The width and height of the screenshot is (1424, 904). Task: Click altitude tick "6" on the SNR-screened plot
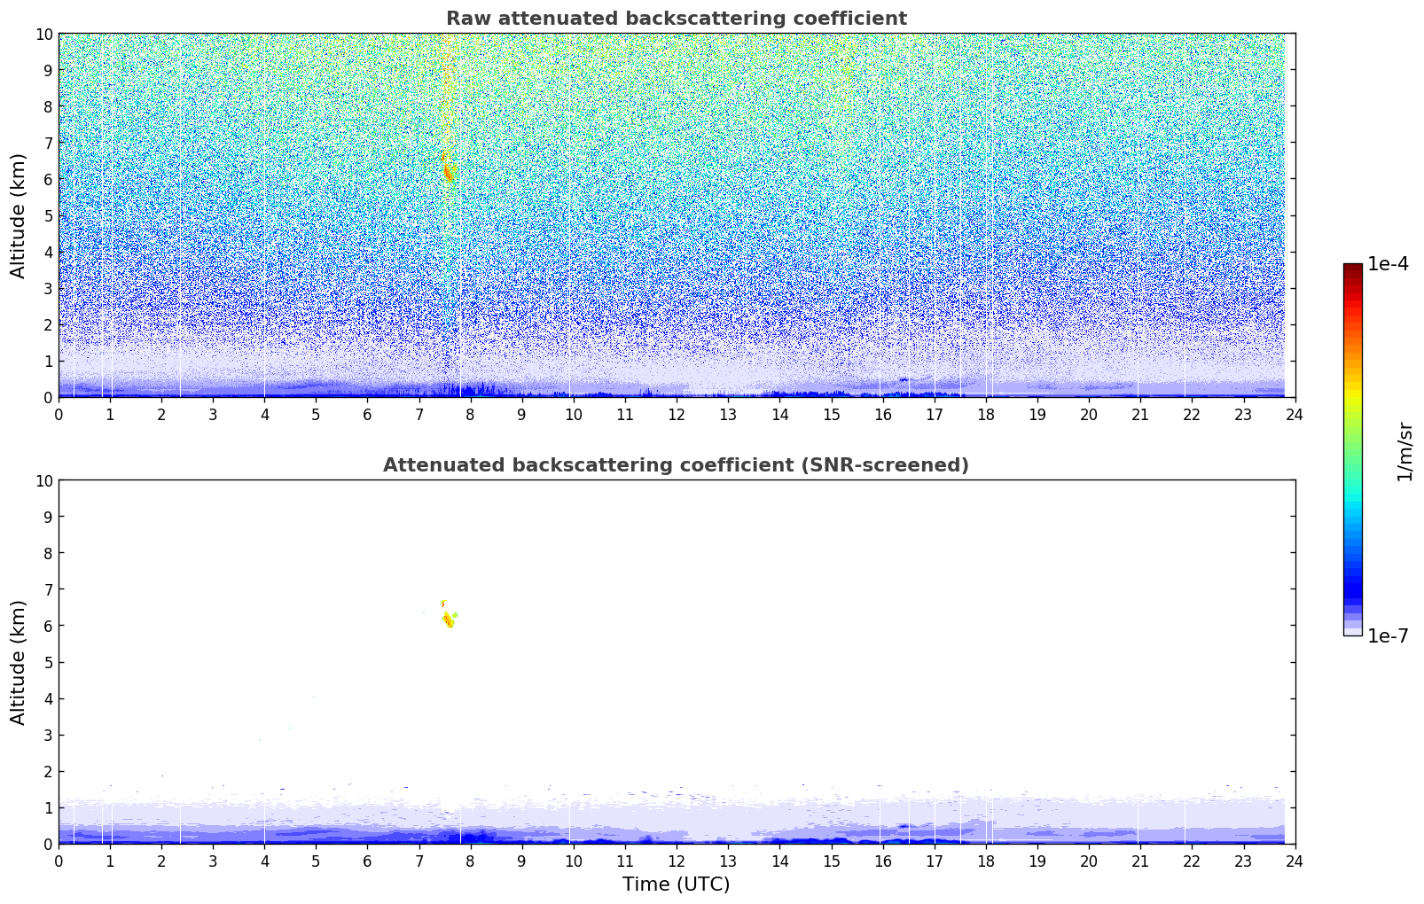48,626
